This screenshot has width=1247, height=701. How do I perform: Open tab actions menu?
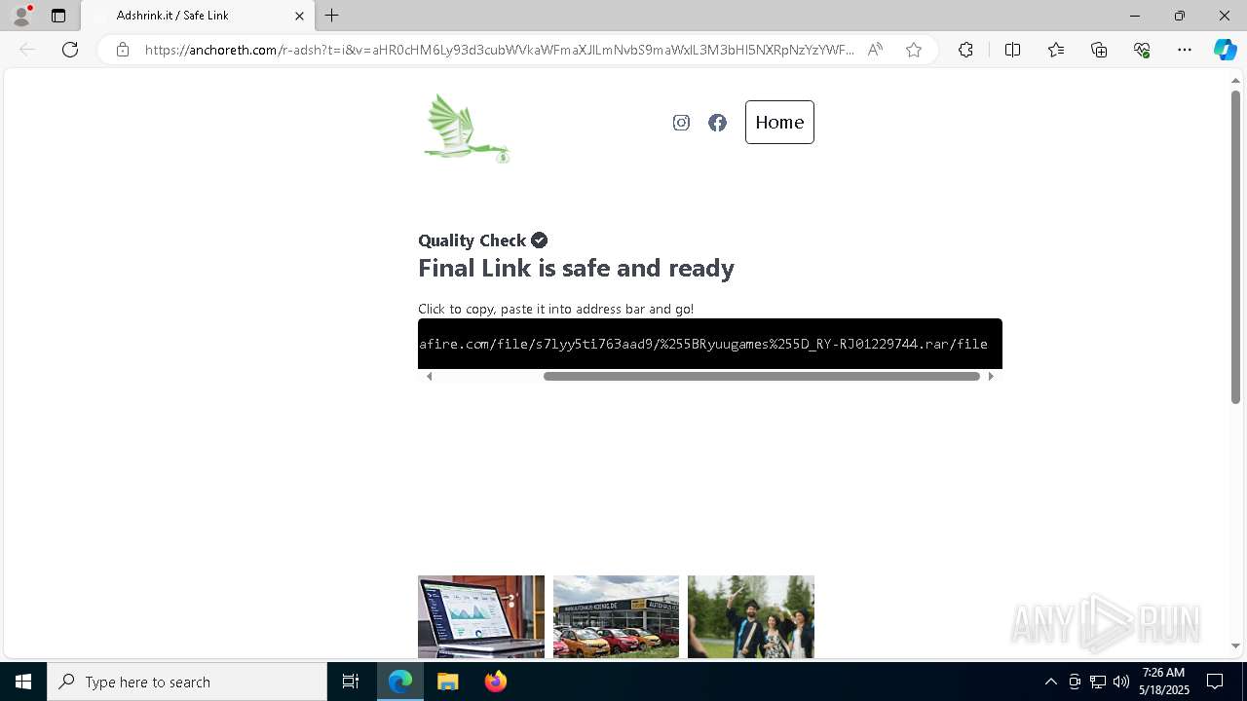pyautogui.click(x=58, y=16)
